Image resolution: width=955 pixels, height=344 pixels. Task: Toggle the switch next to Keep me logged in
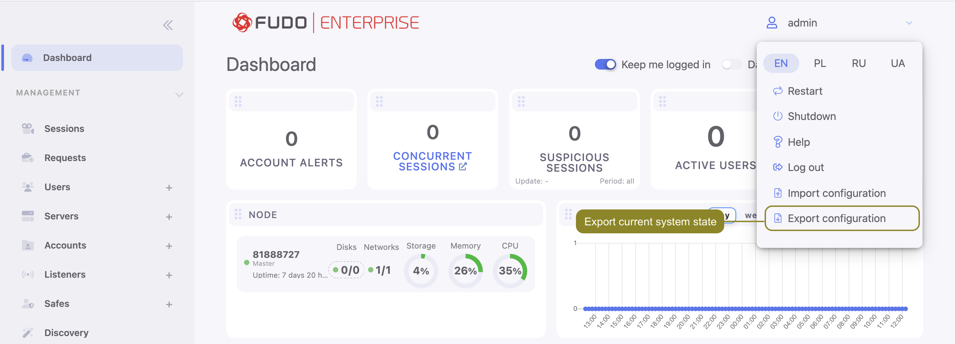(731, 65)
